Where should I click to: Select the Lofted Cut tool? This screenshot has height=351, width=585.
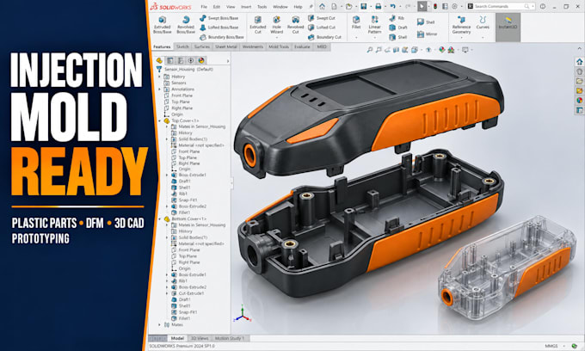[x=322, y=28]
